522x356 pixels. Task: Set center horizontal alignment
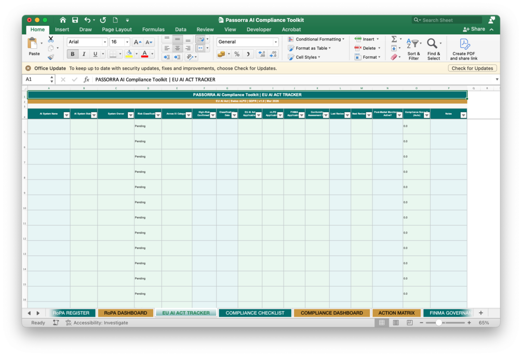click(178, 48)
